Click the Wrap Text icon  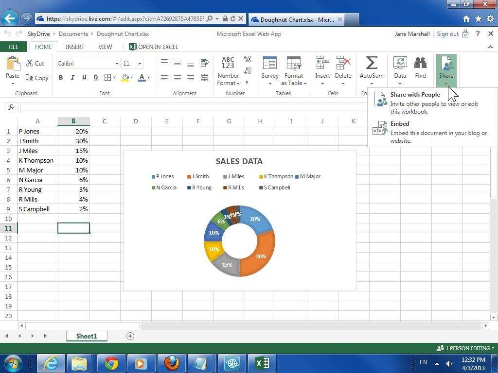pos(204,63)
